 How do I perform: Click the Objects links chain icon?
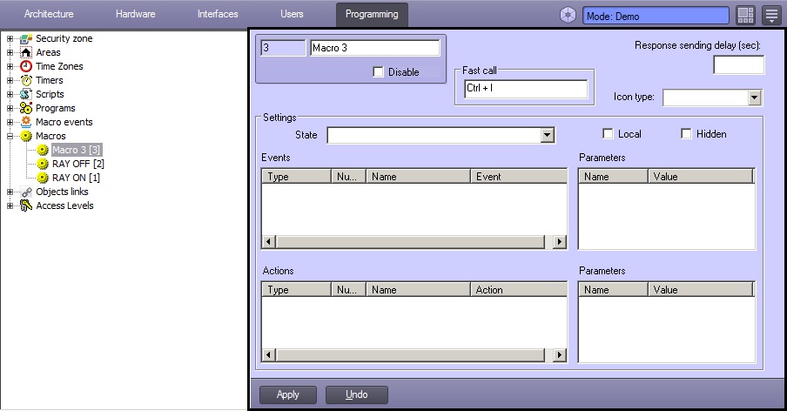pos(26,192)
